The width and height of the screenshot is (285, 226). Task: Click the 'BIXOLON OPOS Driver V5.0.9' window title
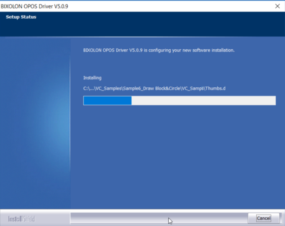[34, 6]
